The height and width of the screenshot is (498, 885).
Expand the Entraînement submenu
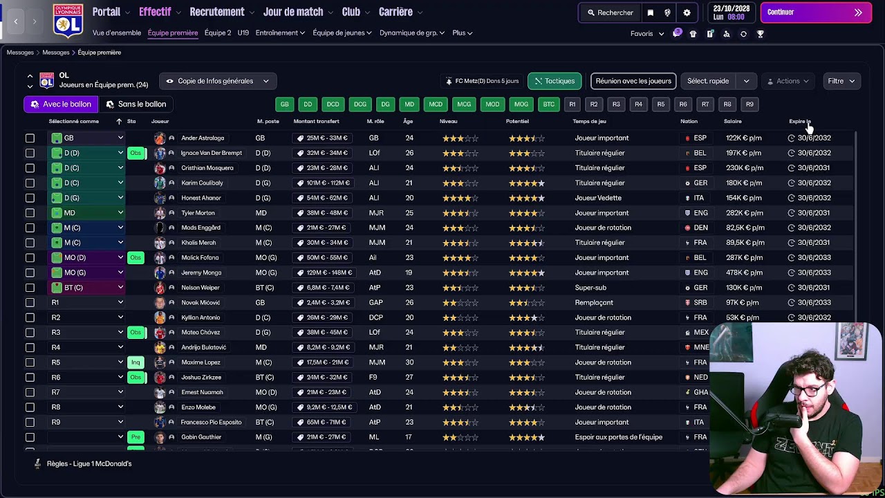[280, 33]
